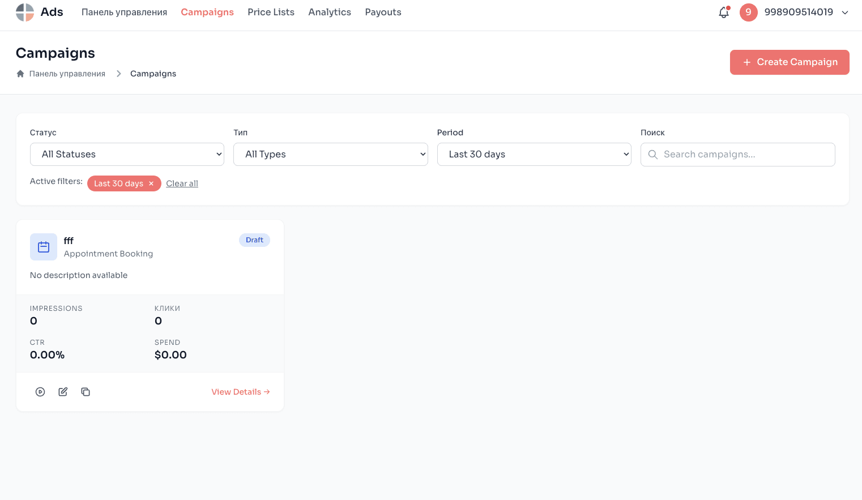Click the user avatar badge

(x=748, y=12)
